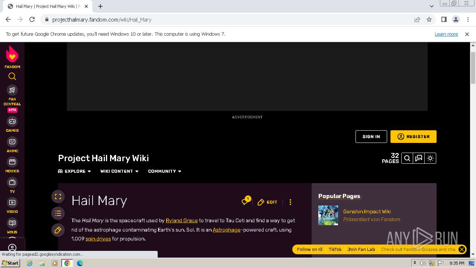Click the Sign In button
Viewport: 476px width, 268px height.
(371, 137)
